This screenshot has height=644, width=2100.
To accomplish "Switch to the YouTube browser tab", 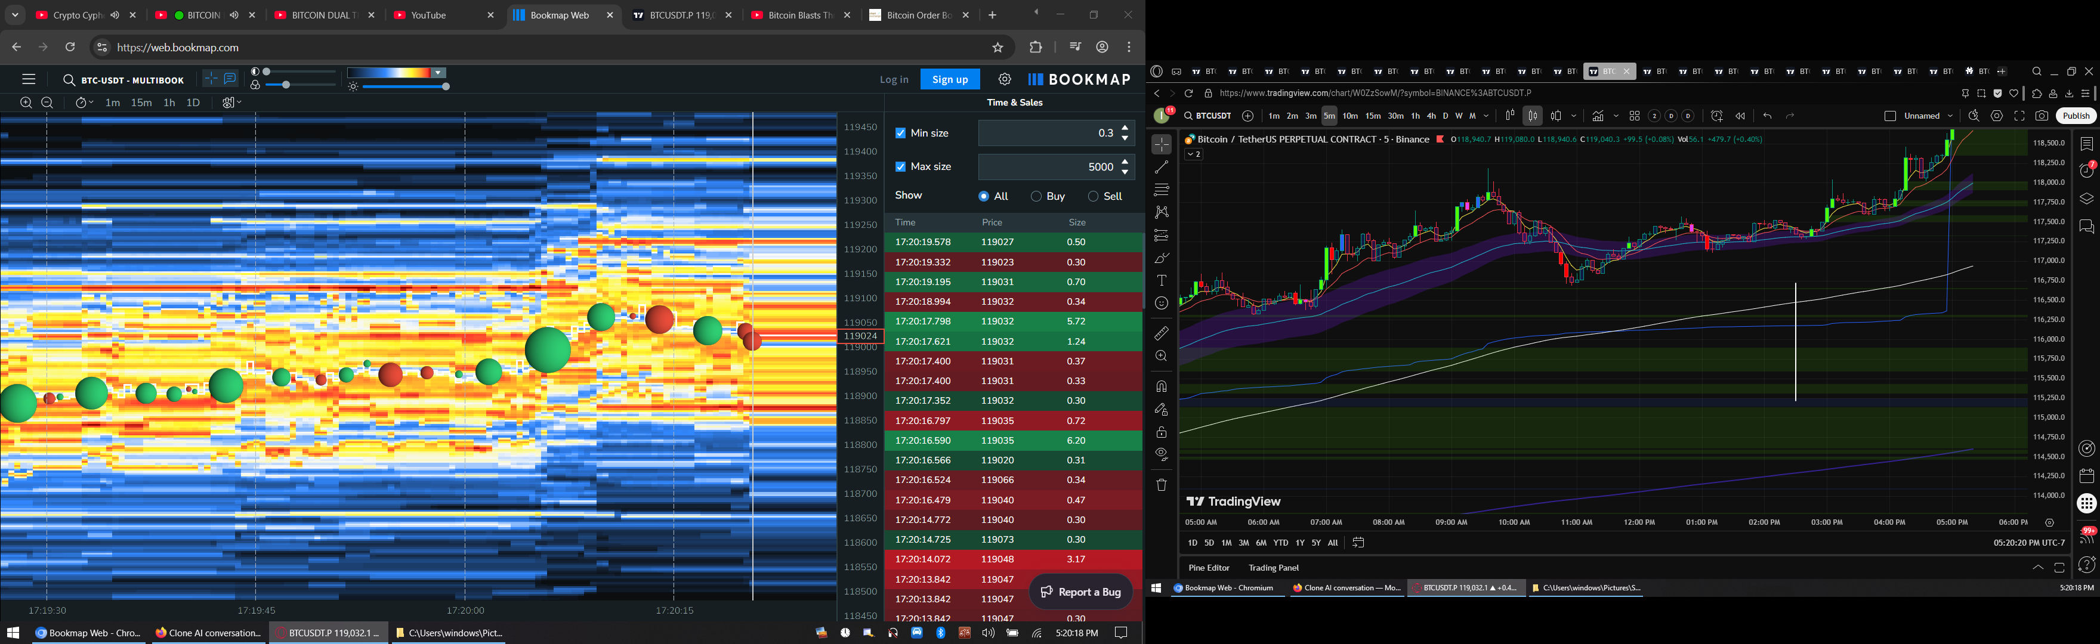I will click(428, 16).
